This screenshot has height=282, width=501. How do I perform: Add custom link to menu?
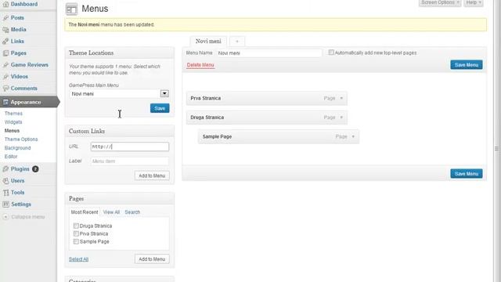pos(152,175)
